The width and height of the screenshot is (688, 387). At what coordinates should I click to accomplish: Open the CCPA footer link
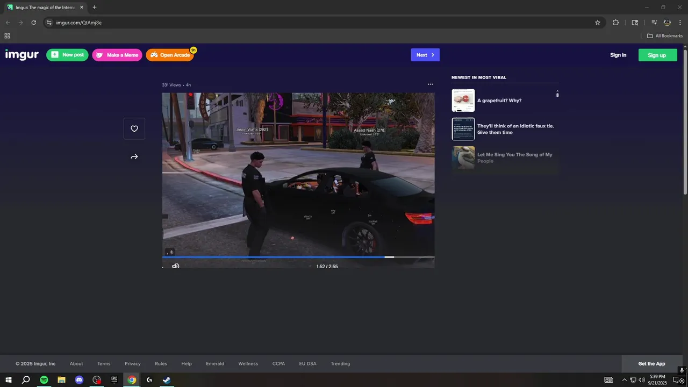tap(278, 364)
